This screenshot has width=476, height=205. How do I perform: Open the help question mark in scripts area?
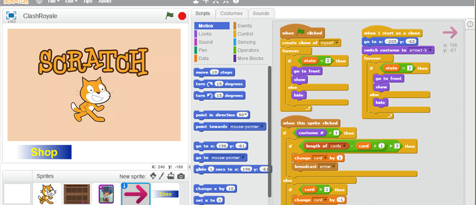[470, 24]
